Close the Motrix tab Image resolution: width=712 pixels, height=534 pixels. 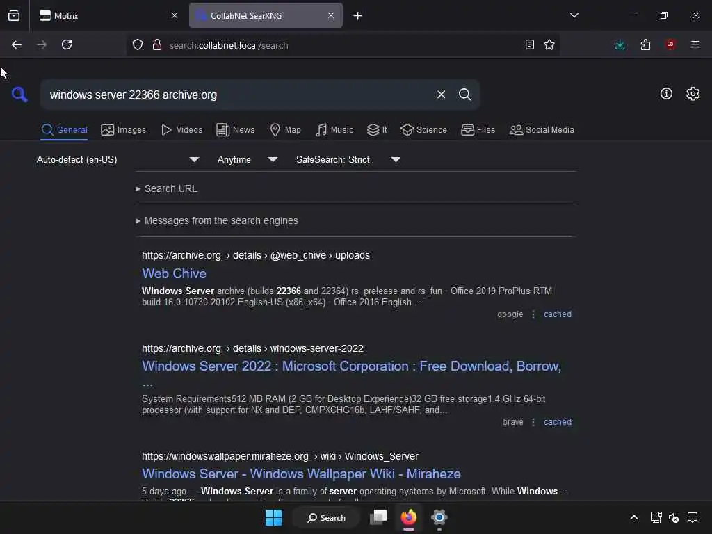pos(175,15)
